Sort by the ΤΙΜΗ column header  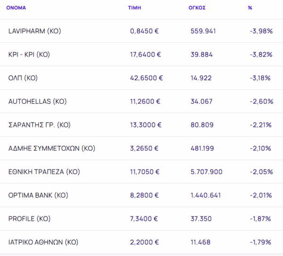(134, 8)
